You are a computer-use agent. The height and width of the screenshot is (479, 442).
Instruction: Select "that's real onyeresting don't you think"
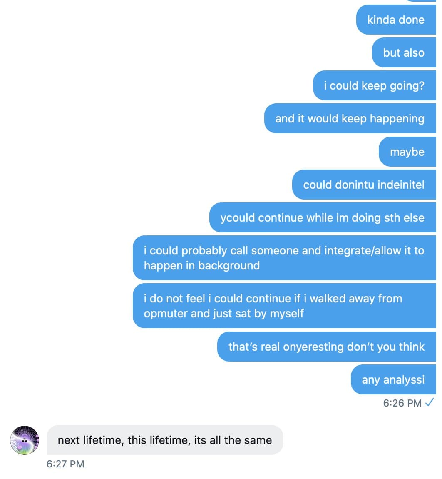(x=326, y=347)
